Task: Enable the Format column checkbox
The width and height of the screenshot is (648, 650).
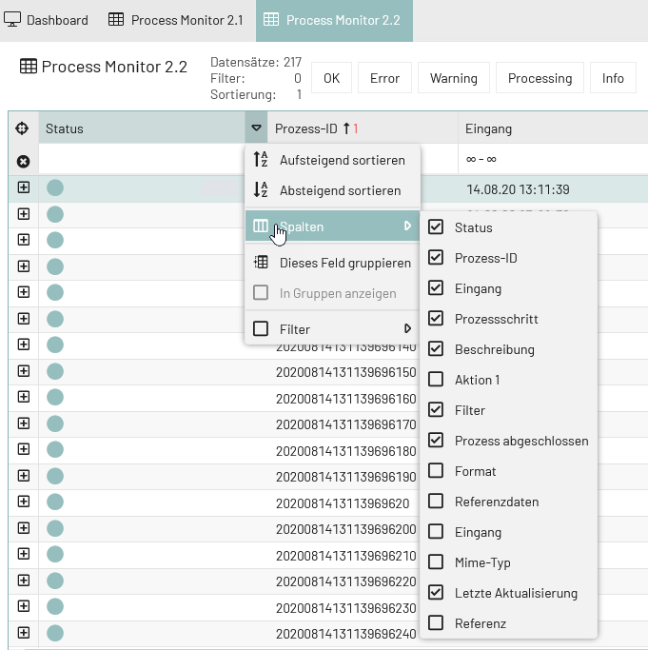Action: (436, 470)
